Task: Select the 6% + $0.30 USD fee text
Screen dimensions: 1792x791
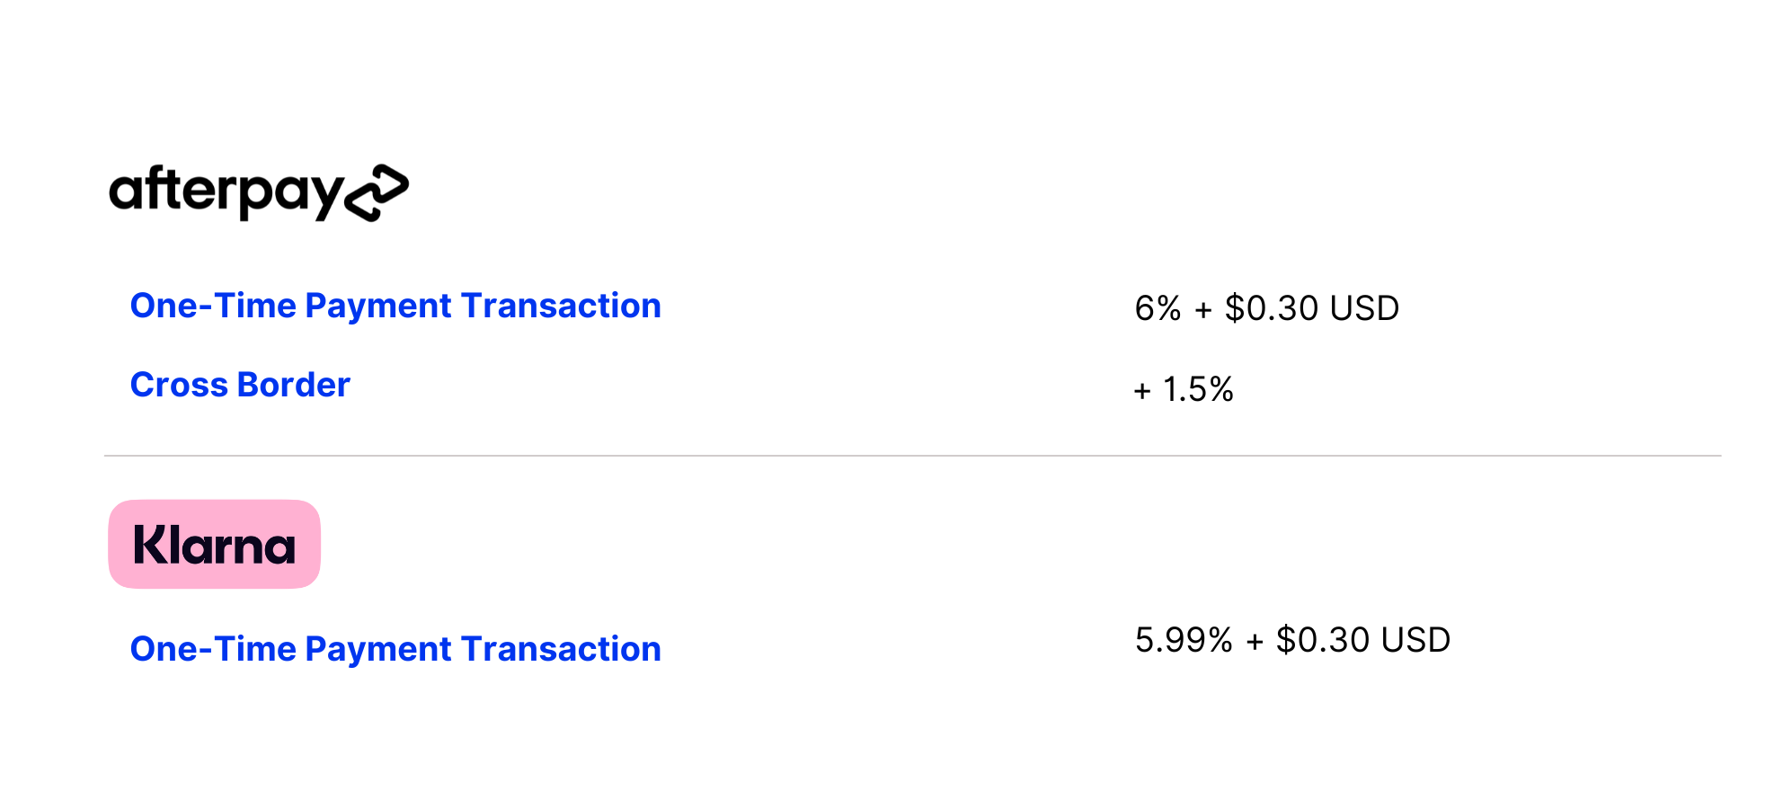Action: point(1267,308)
